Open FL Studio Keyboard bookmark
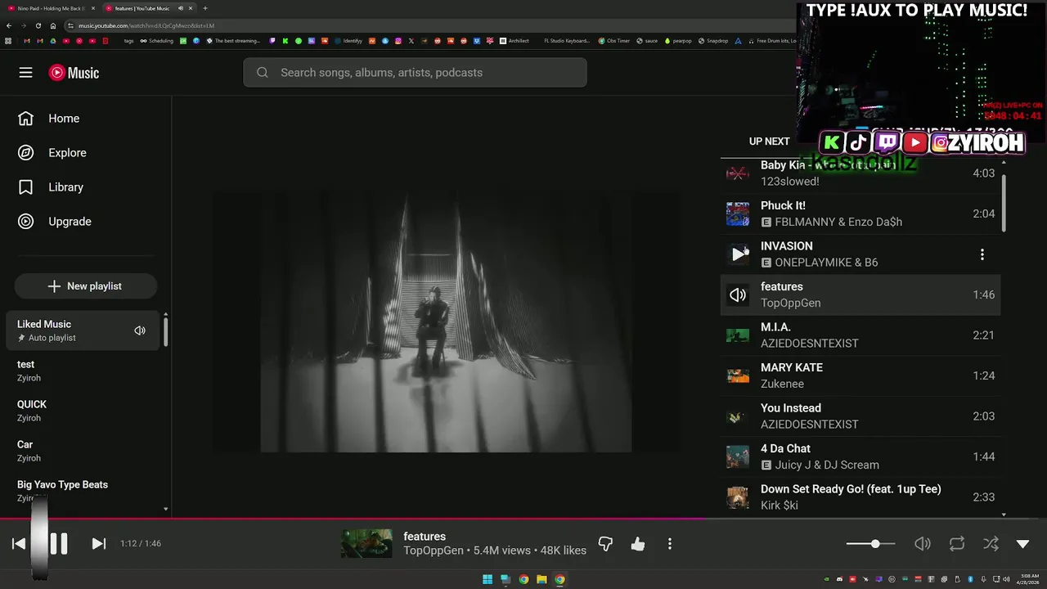 (567, 40)
